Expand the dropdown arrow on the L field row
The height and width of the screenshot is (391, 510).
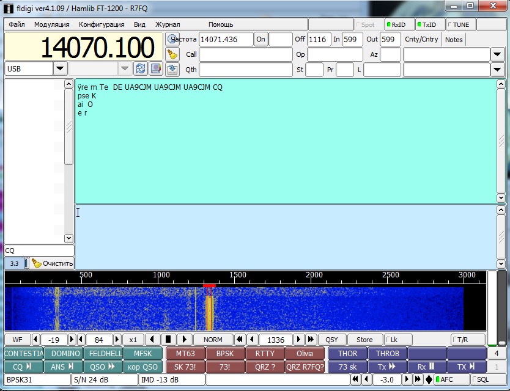[497, 69]
